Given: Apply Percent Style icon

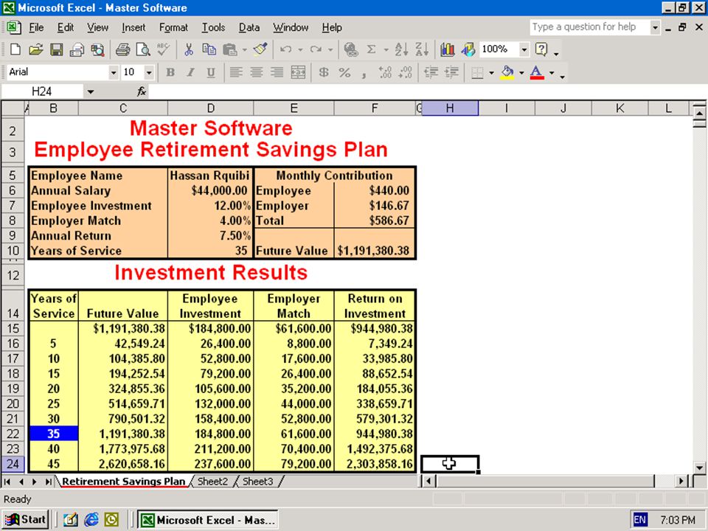Looking at the screenshot, I should 344,72.
